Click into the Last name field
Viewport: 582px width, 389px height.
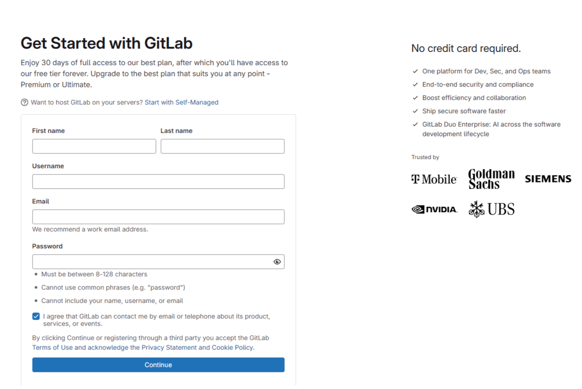222,146
